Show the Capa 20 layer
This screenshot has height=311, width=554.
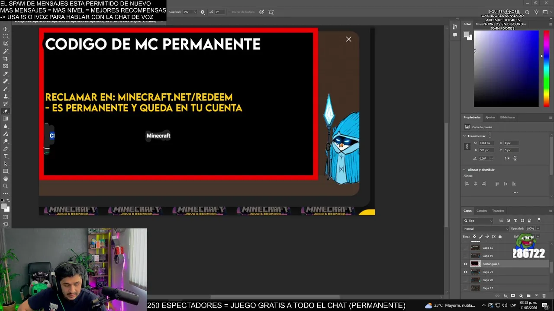click(x=466, y=280)
